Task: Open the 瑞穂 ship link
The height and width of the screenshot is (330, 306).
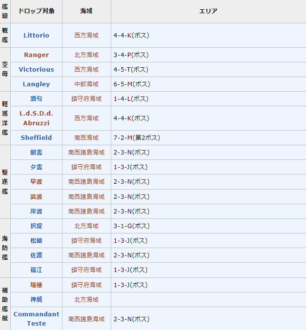Action: [x=36, y=285]
